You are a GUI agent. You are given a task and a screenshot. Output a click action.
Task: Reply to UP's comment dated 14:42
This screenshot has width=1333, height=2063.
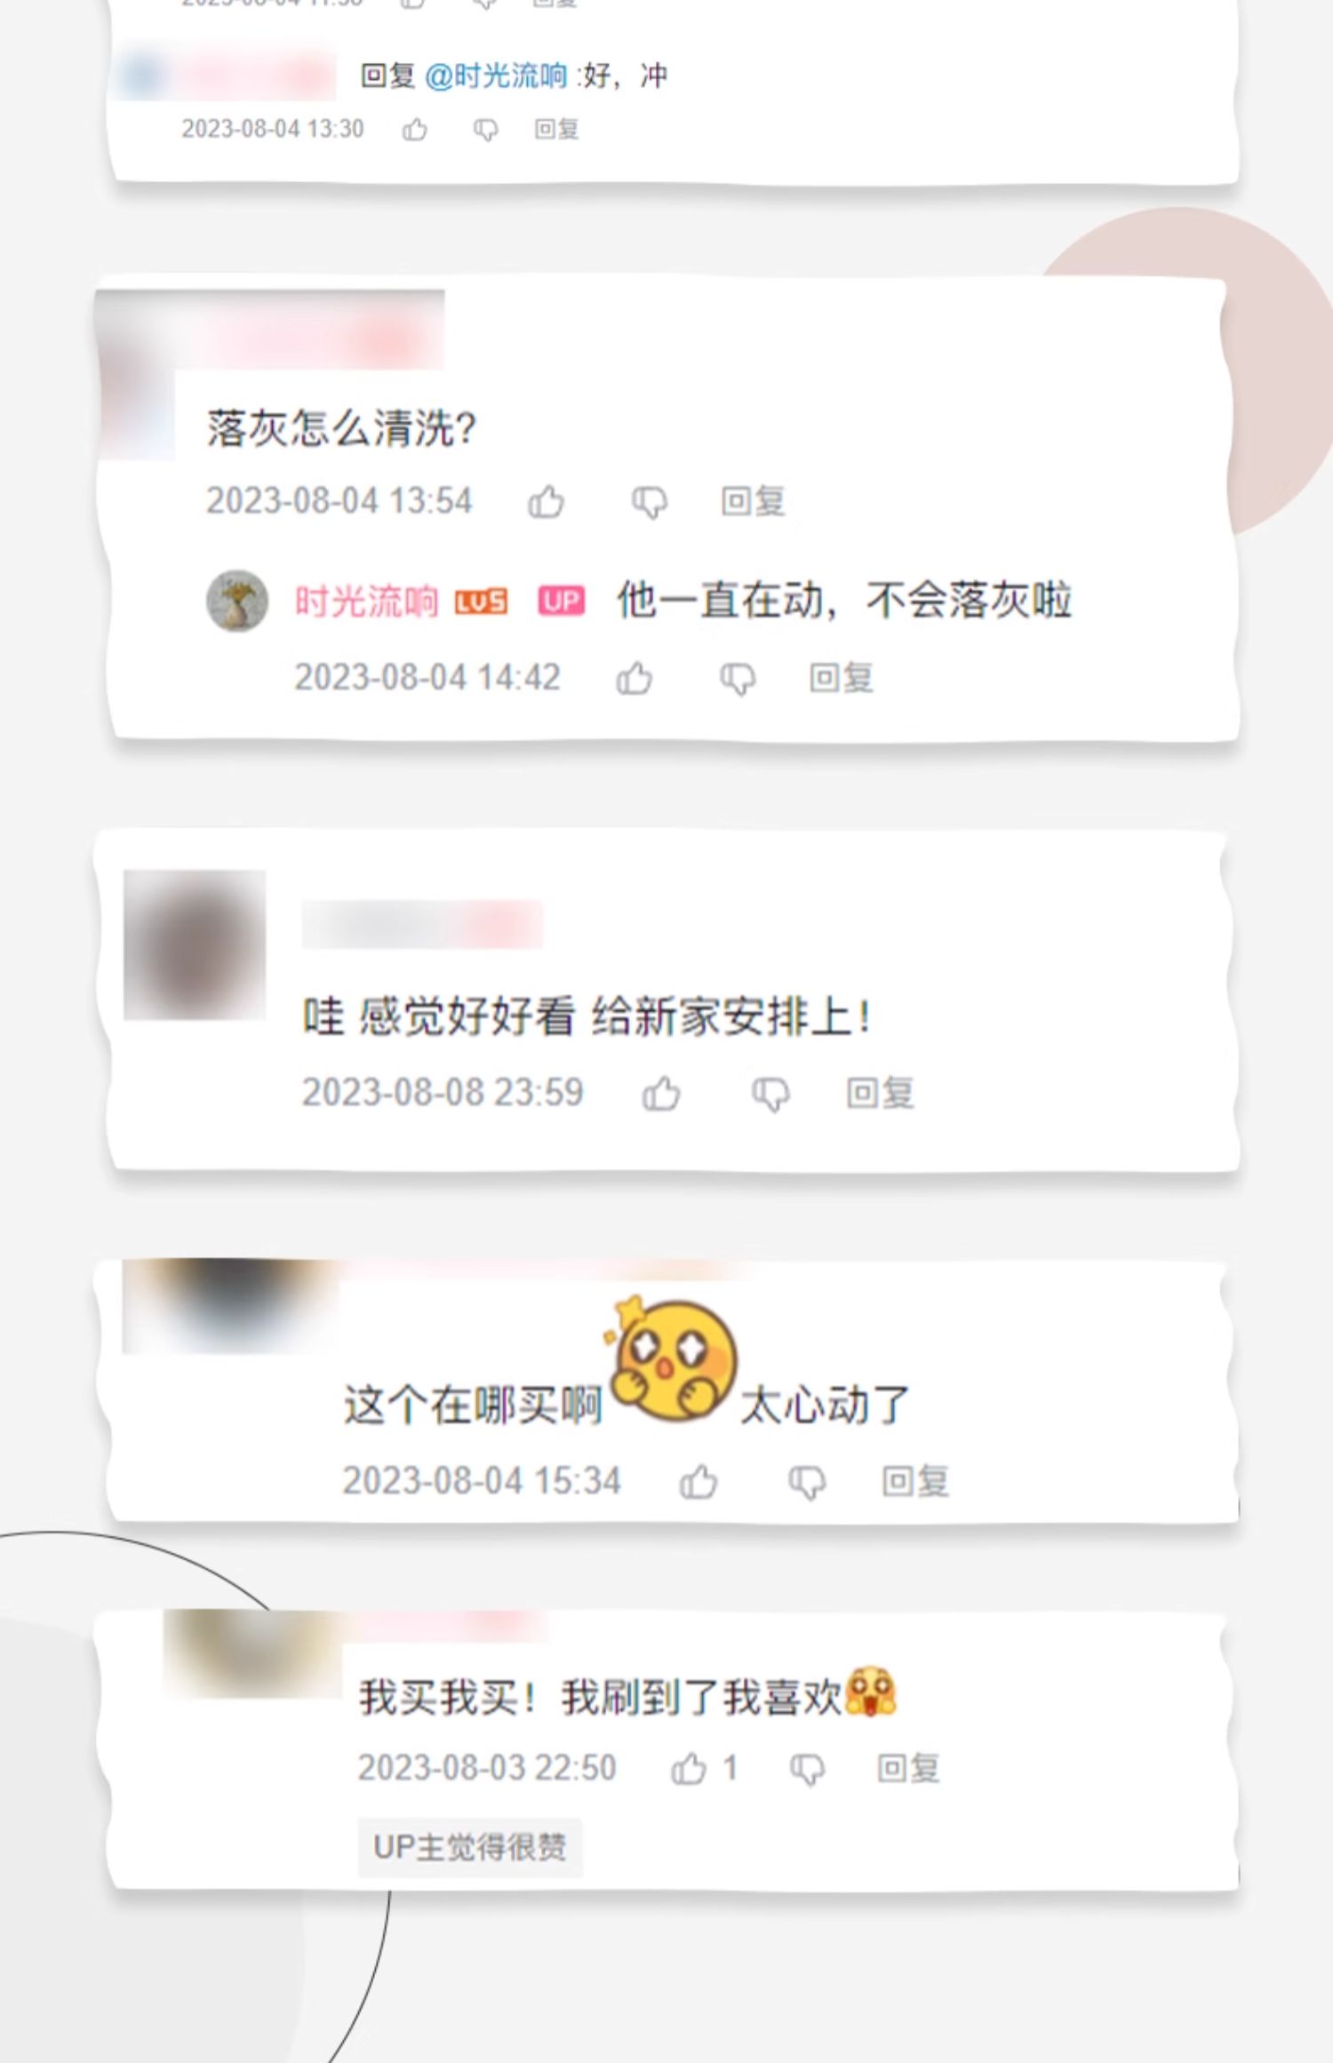pos(841,678)
